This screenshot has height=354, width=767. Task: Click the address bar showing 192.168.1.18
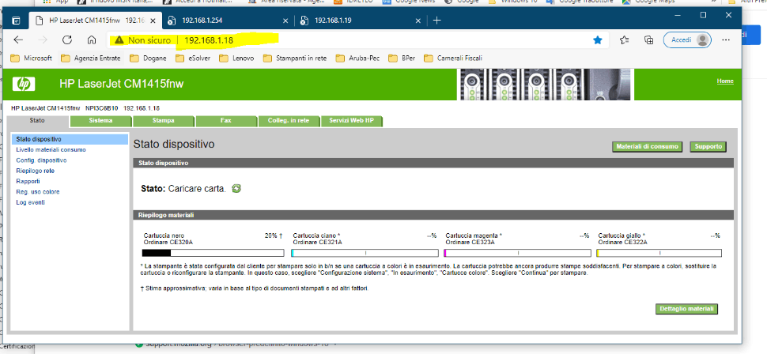click(357, 40)
